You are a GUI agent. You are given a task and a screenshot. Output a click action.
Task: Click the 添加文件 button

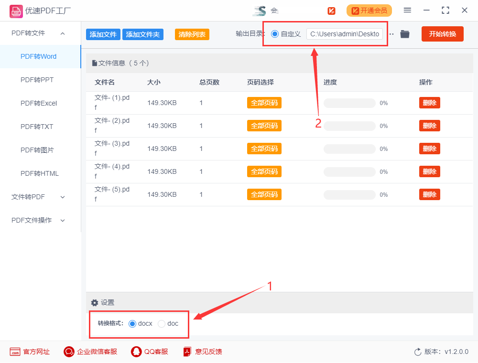pos(103,34)
